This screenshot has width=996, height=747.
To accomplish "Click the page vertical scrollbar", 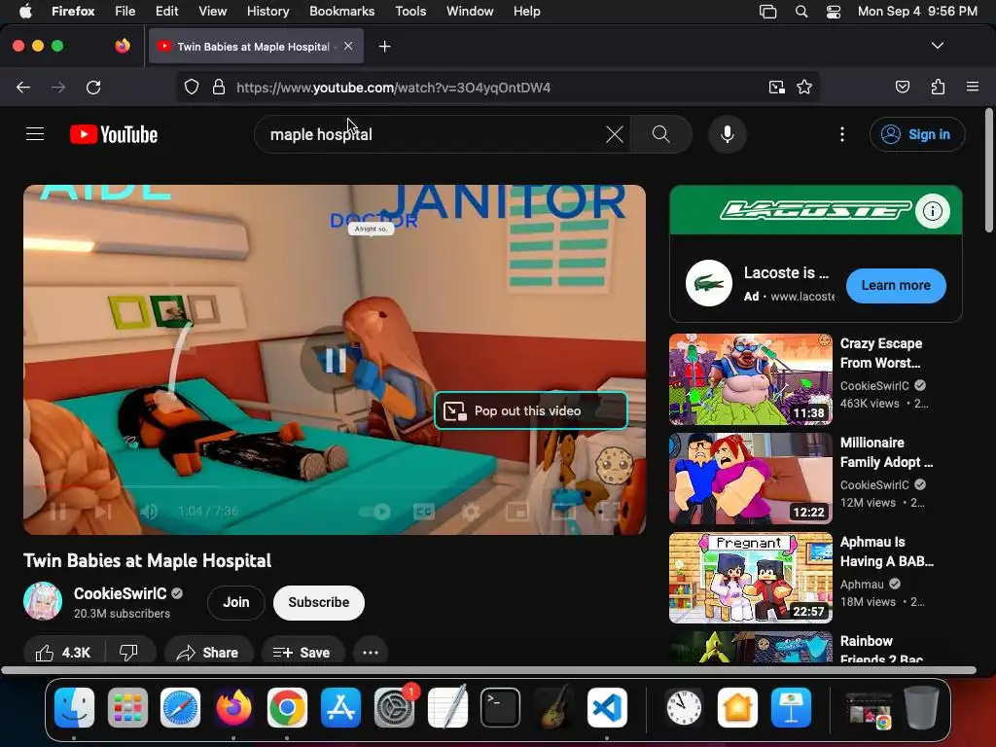I will click(988, 171).
